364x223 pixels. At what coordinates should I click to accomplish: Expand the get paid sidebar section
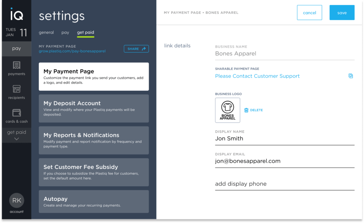point(16,135)
